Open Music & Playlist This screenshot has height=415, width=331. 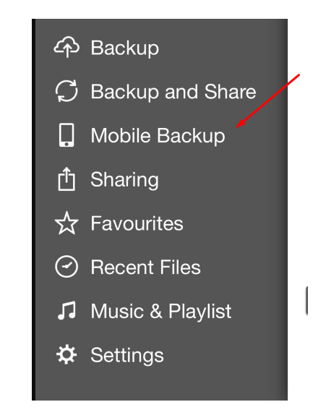pyautogui.click(x=161, y=312)
